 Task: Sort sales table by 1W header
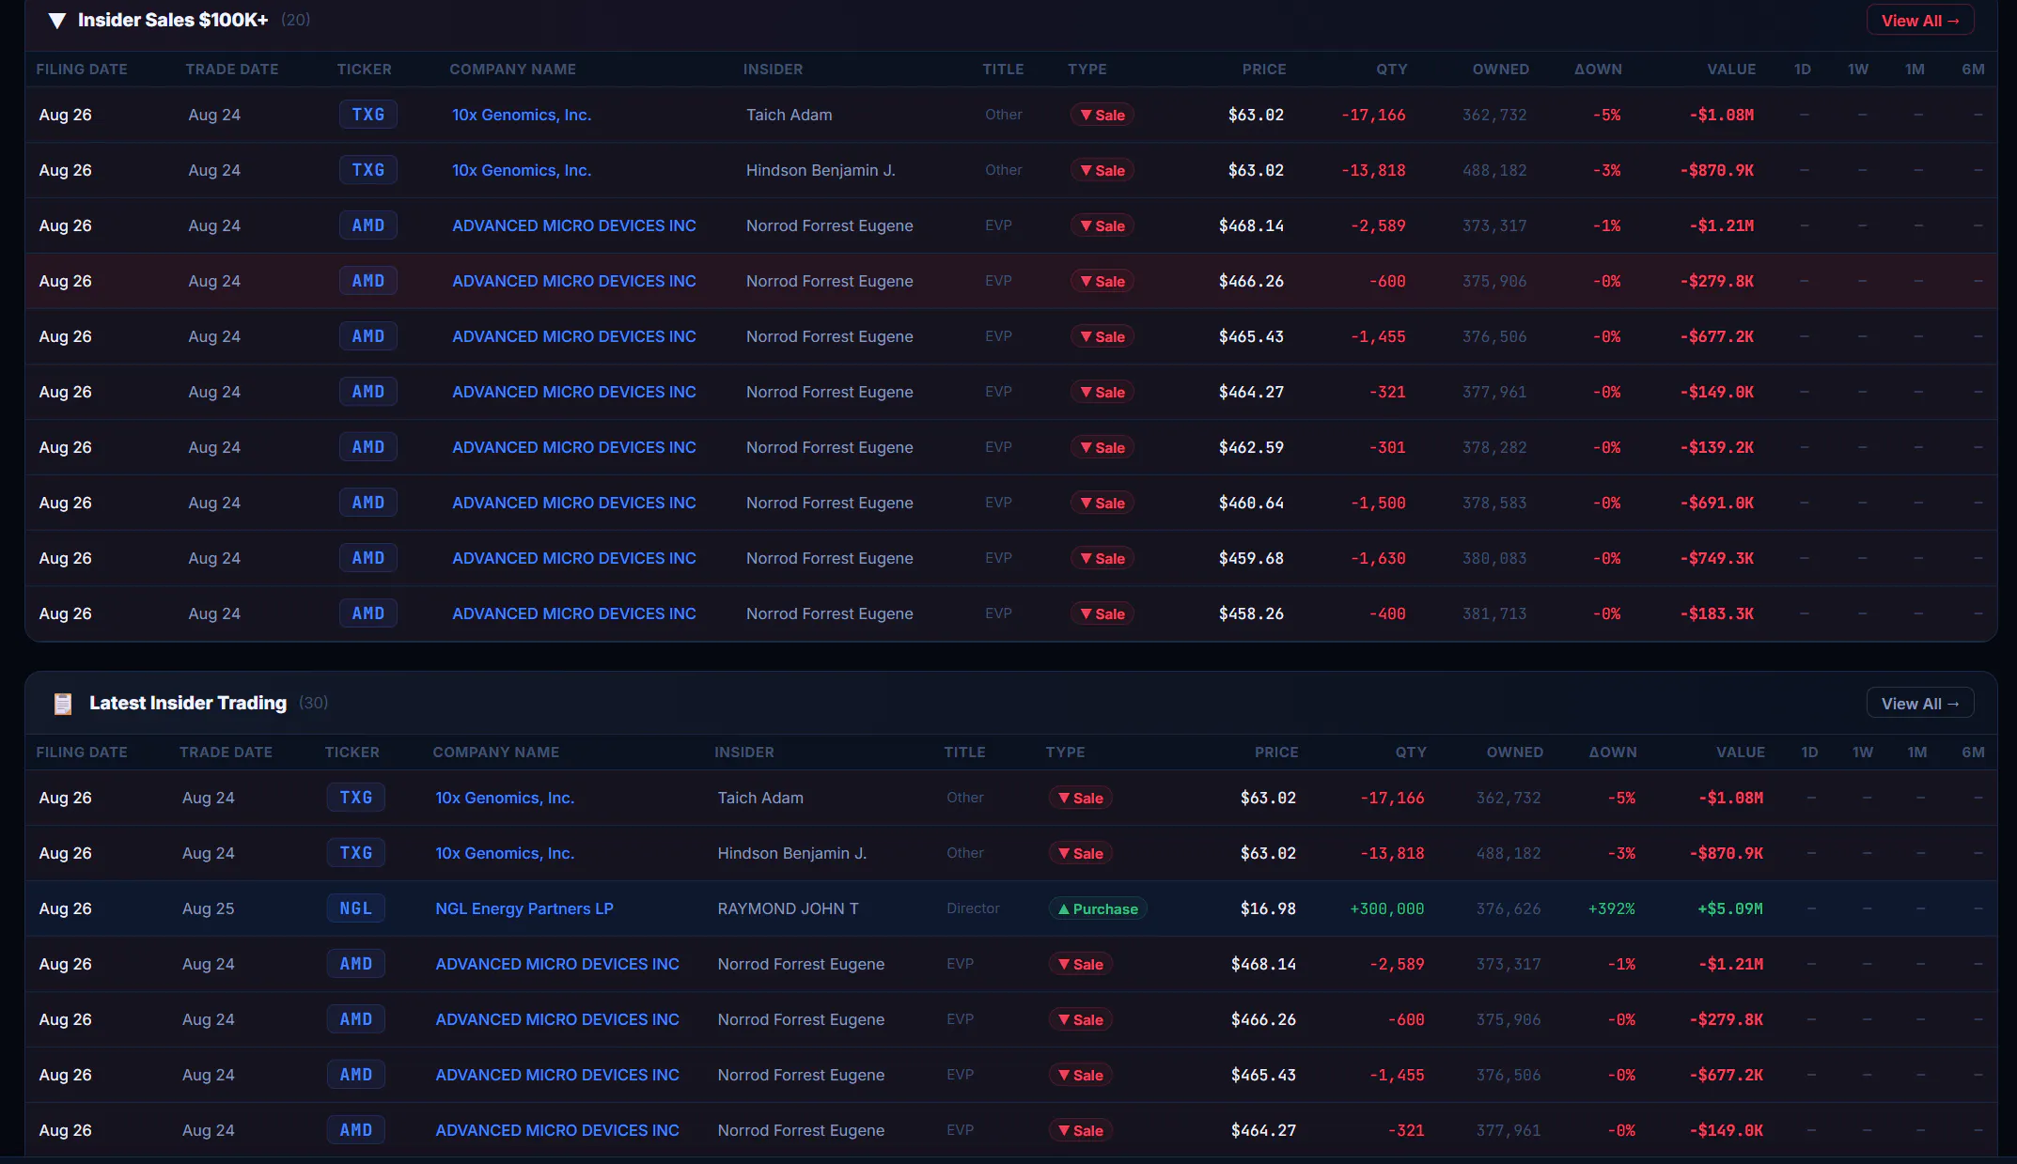click(1858, 70)
